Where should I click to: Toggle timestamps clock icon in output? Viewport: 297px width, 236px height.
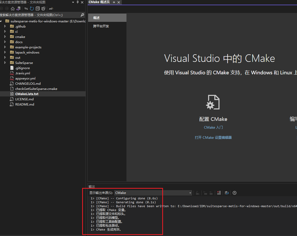point(235,193)
